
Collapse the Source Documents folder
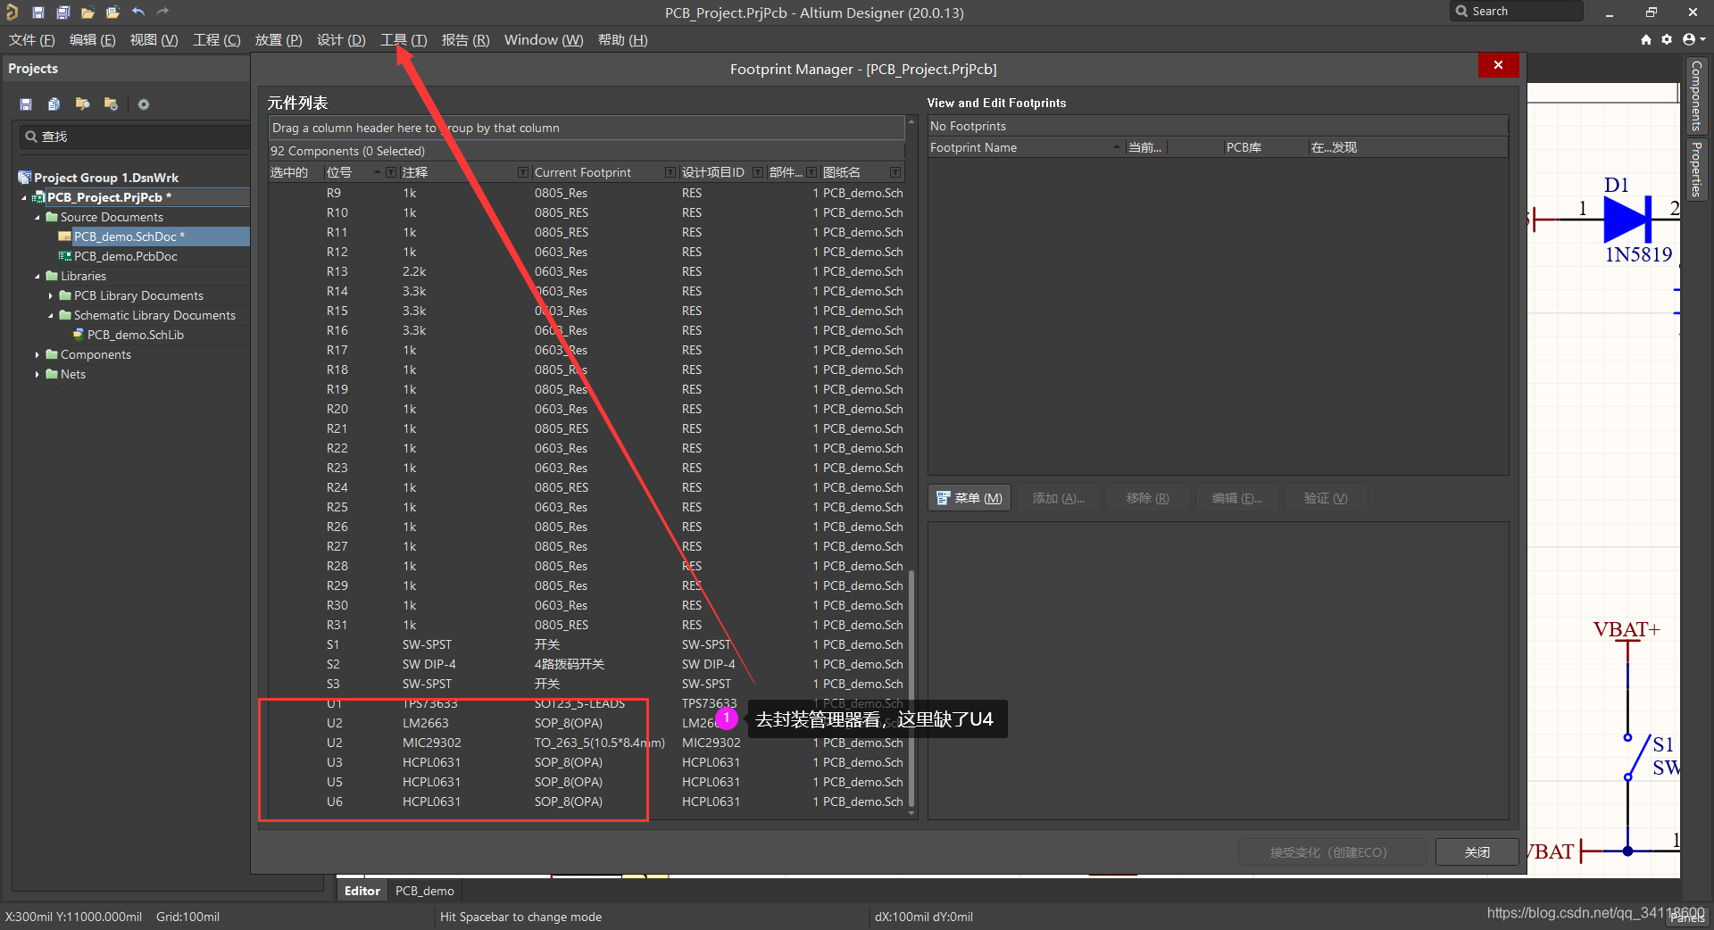(x=37, y=217)
